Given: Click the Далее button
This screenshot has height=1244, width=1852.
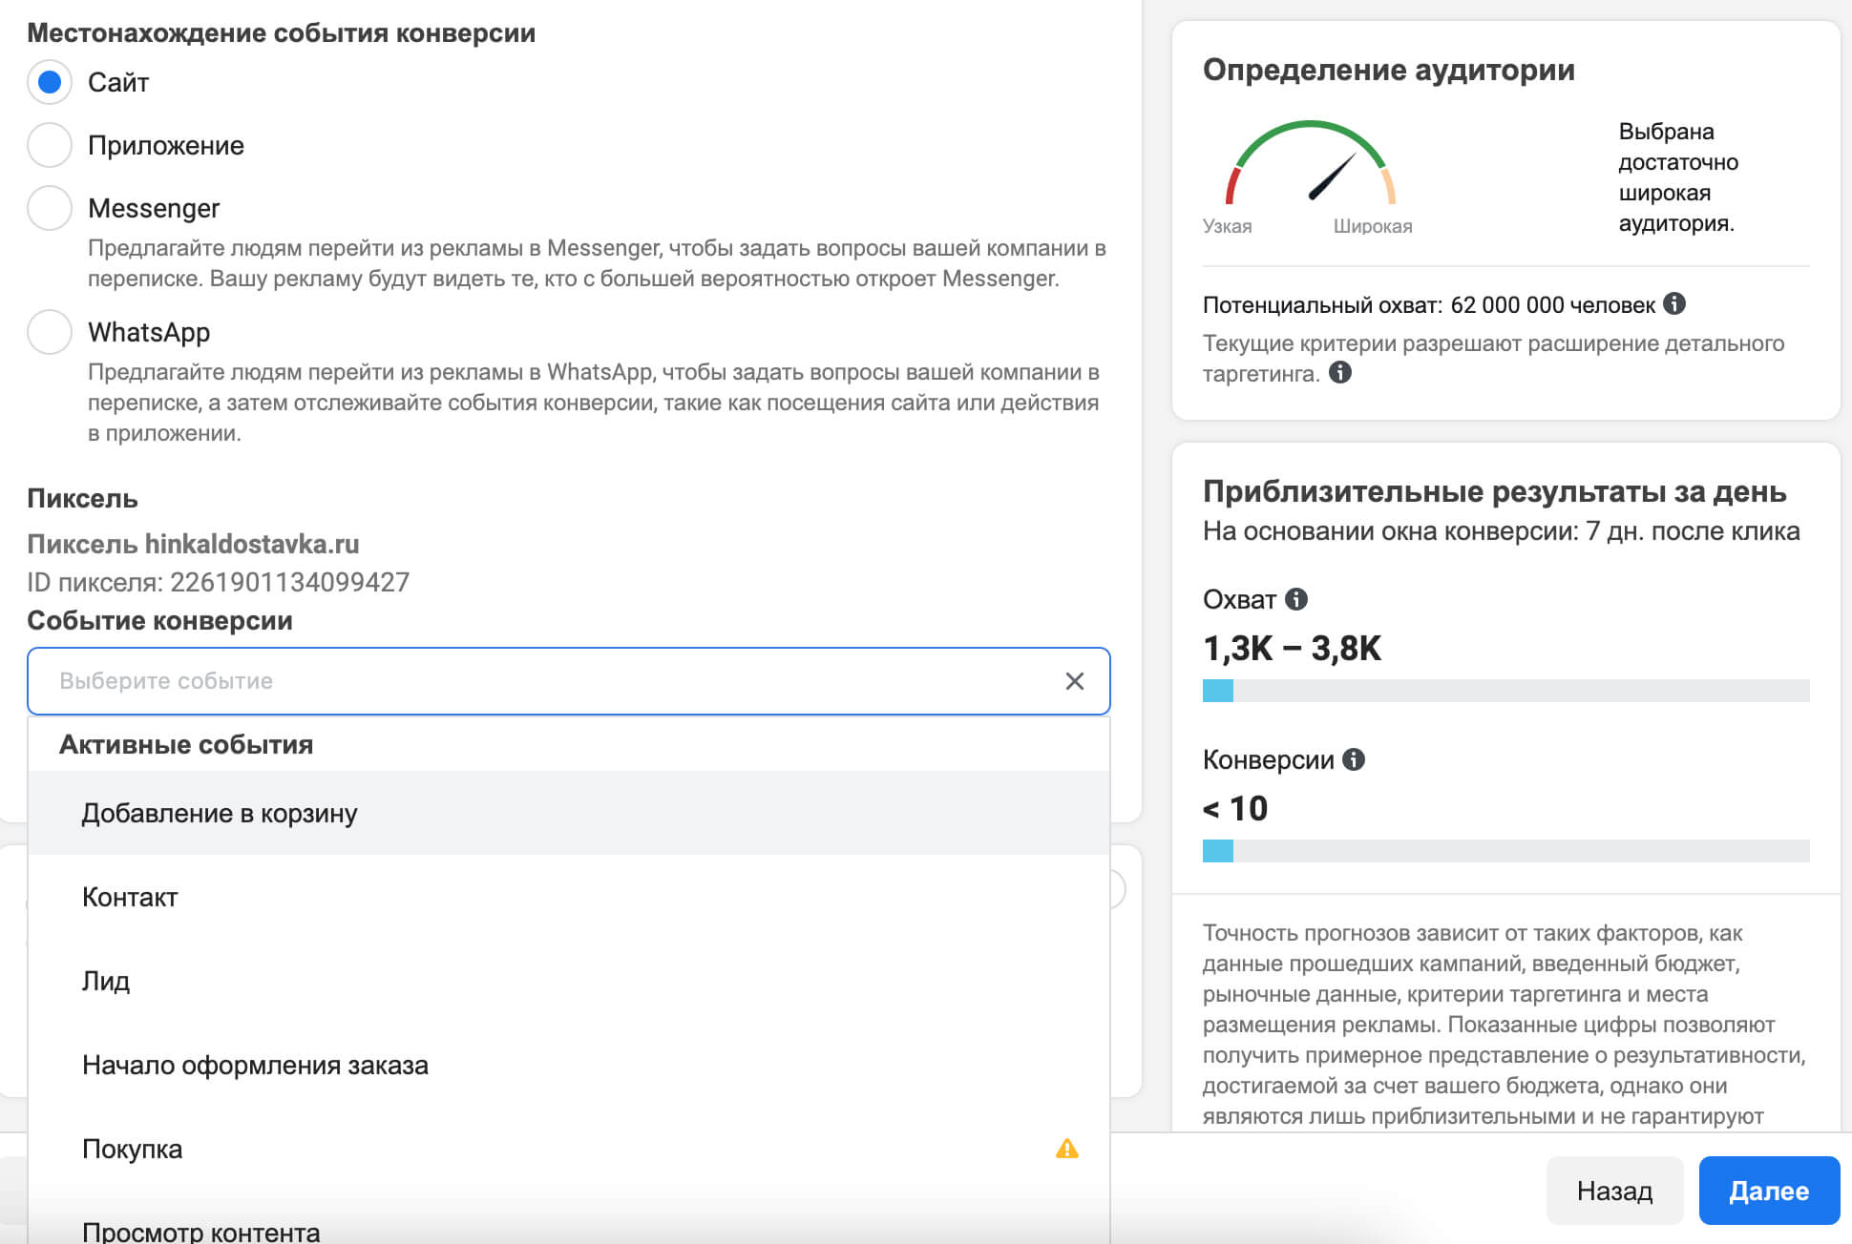Looking at the screenshot, I should pyautogui.click(x=1769, y=1191).
